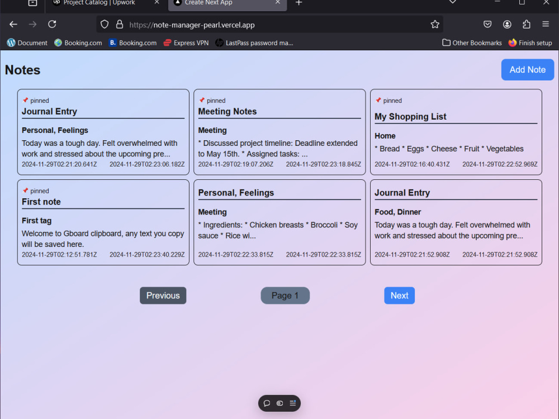Click timestamp 2024-11-29T02:16:40.431Z
This screenshot has height=419, width=559.
pyautogui.click(x=412, y=164)
